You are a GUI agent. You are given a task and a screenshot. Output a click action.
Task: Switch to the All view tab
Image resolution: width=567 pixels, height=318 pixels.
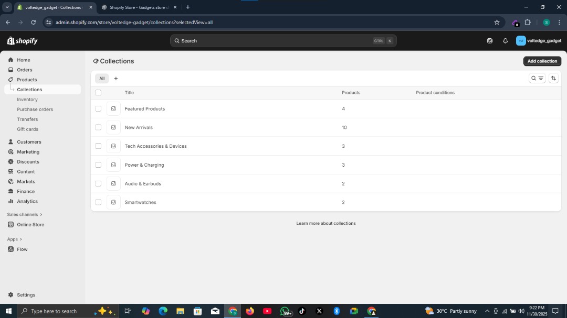click(102, 78)
